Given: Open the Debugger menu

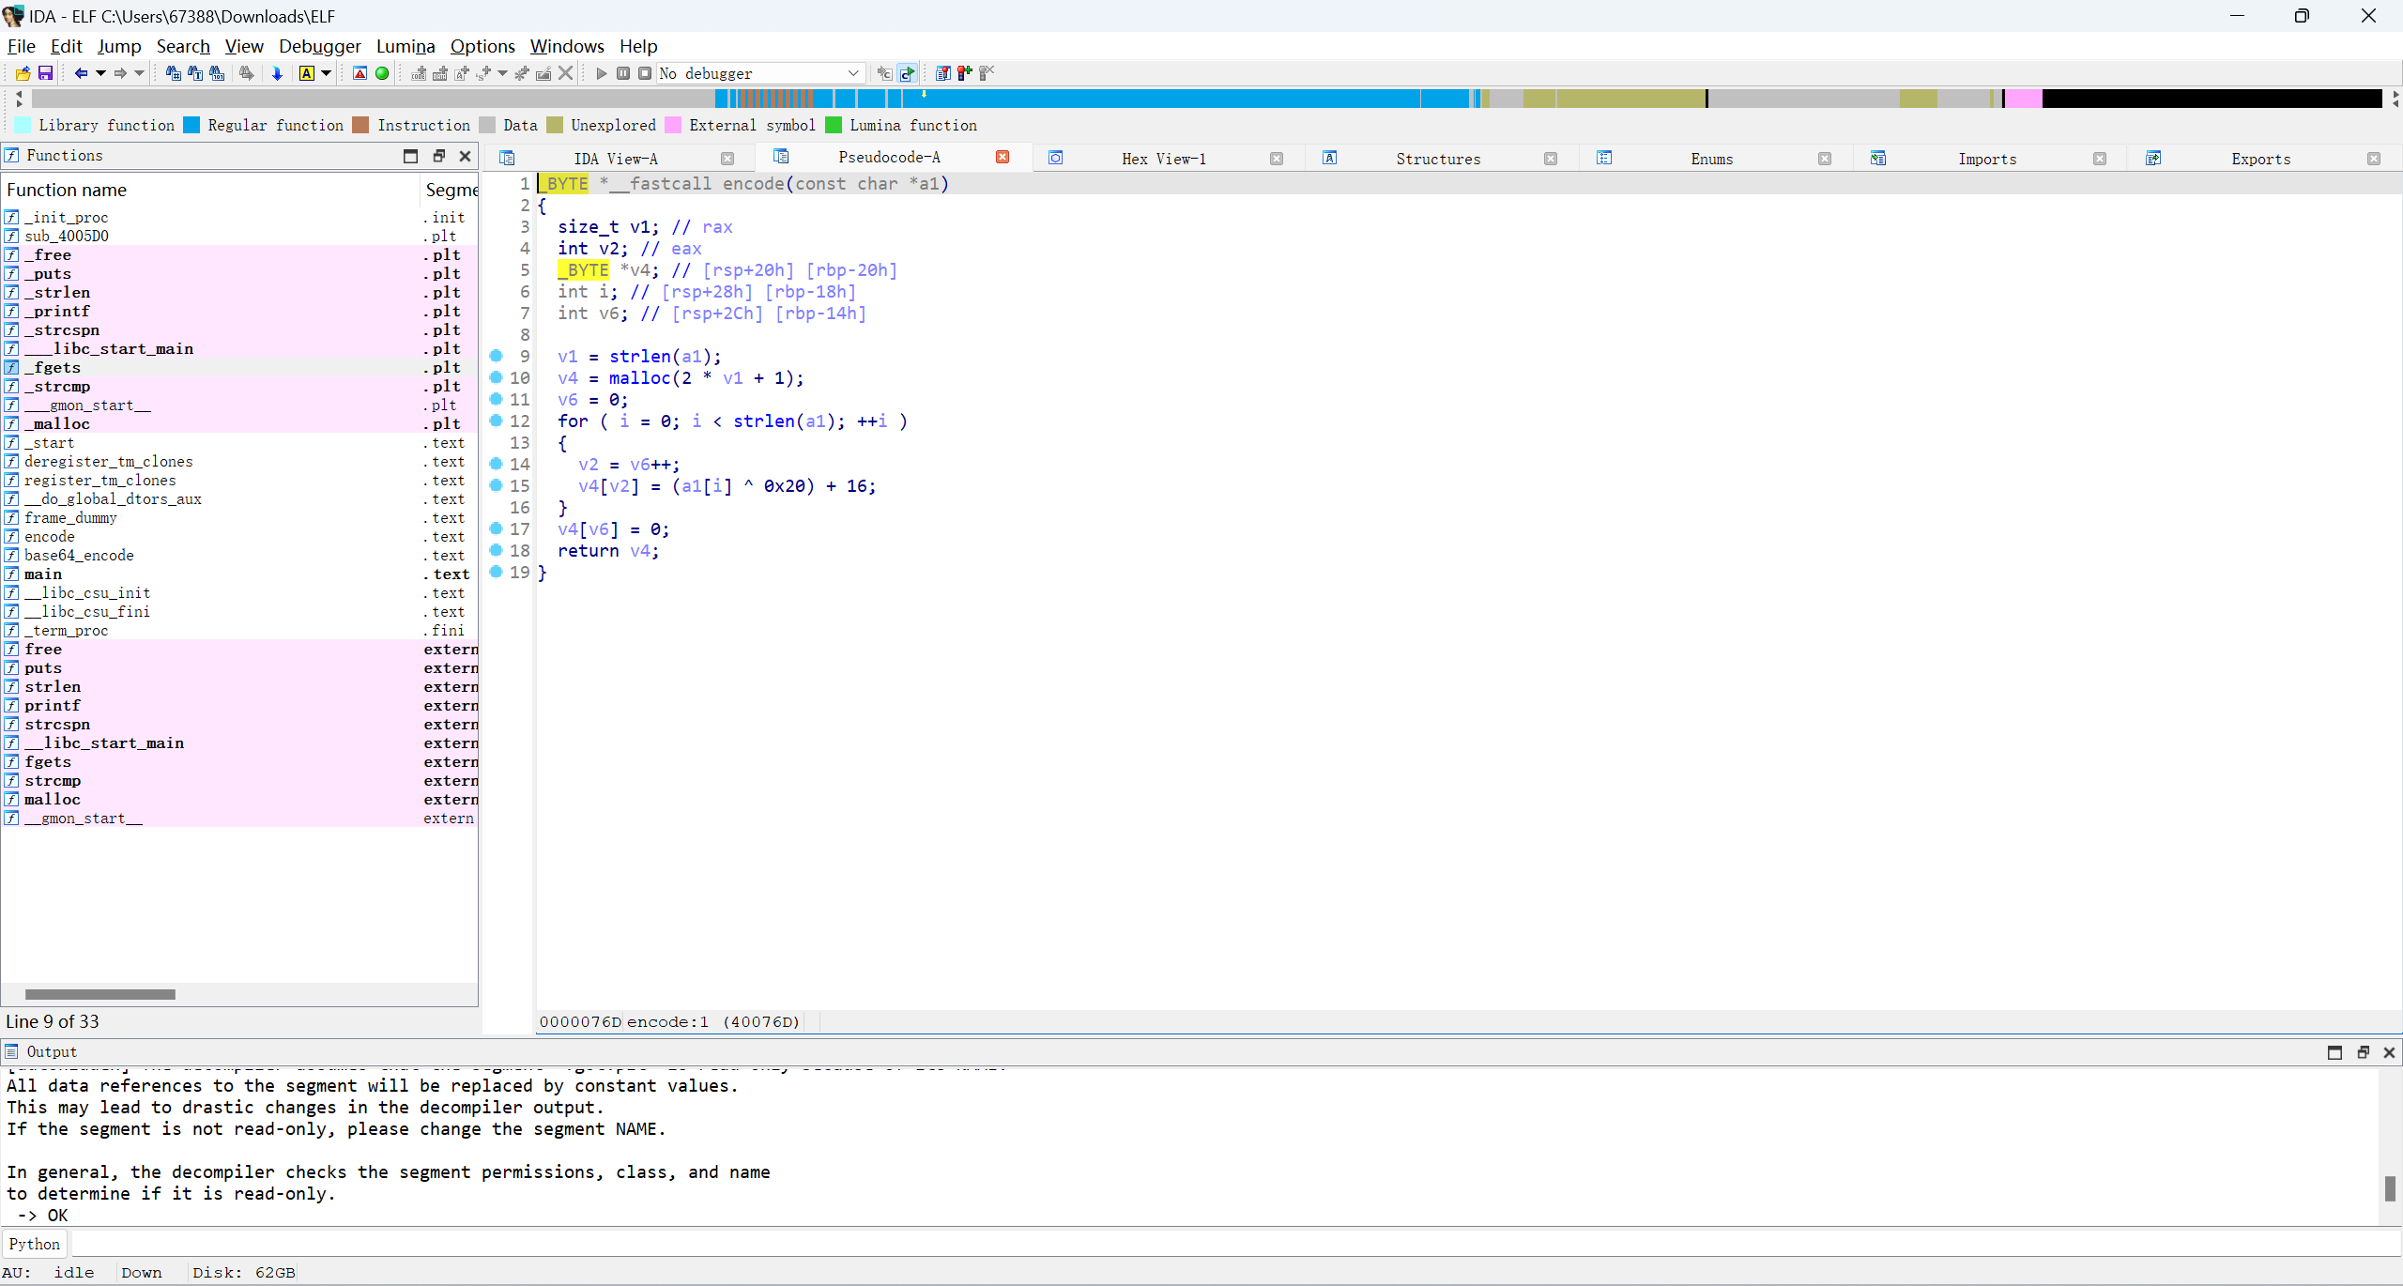Looking at the screenshot, I should point(319,46).
